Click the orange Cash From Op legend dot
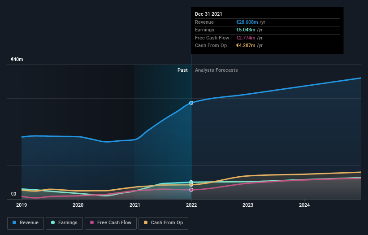The height and width of the screenshot is (235, 368). pyautogui.click(x=146, y=222)
